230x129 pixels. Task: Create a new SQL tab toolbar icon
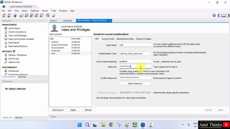pos(4,15)
